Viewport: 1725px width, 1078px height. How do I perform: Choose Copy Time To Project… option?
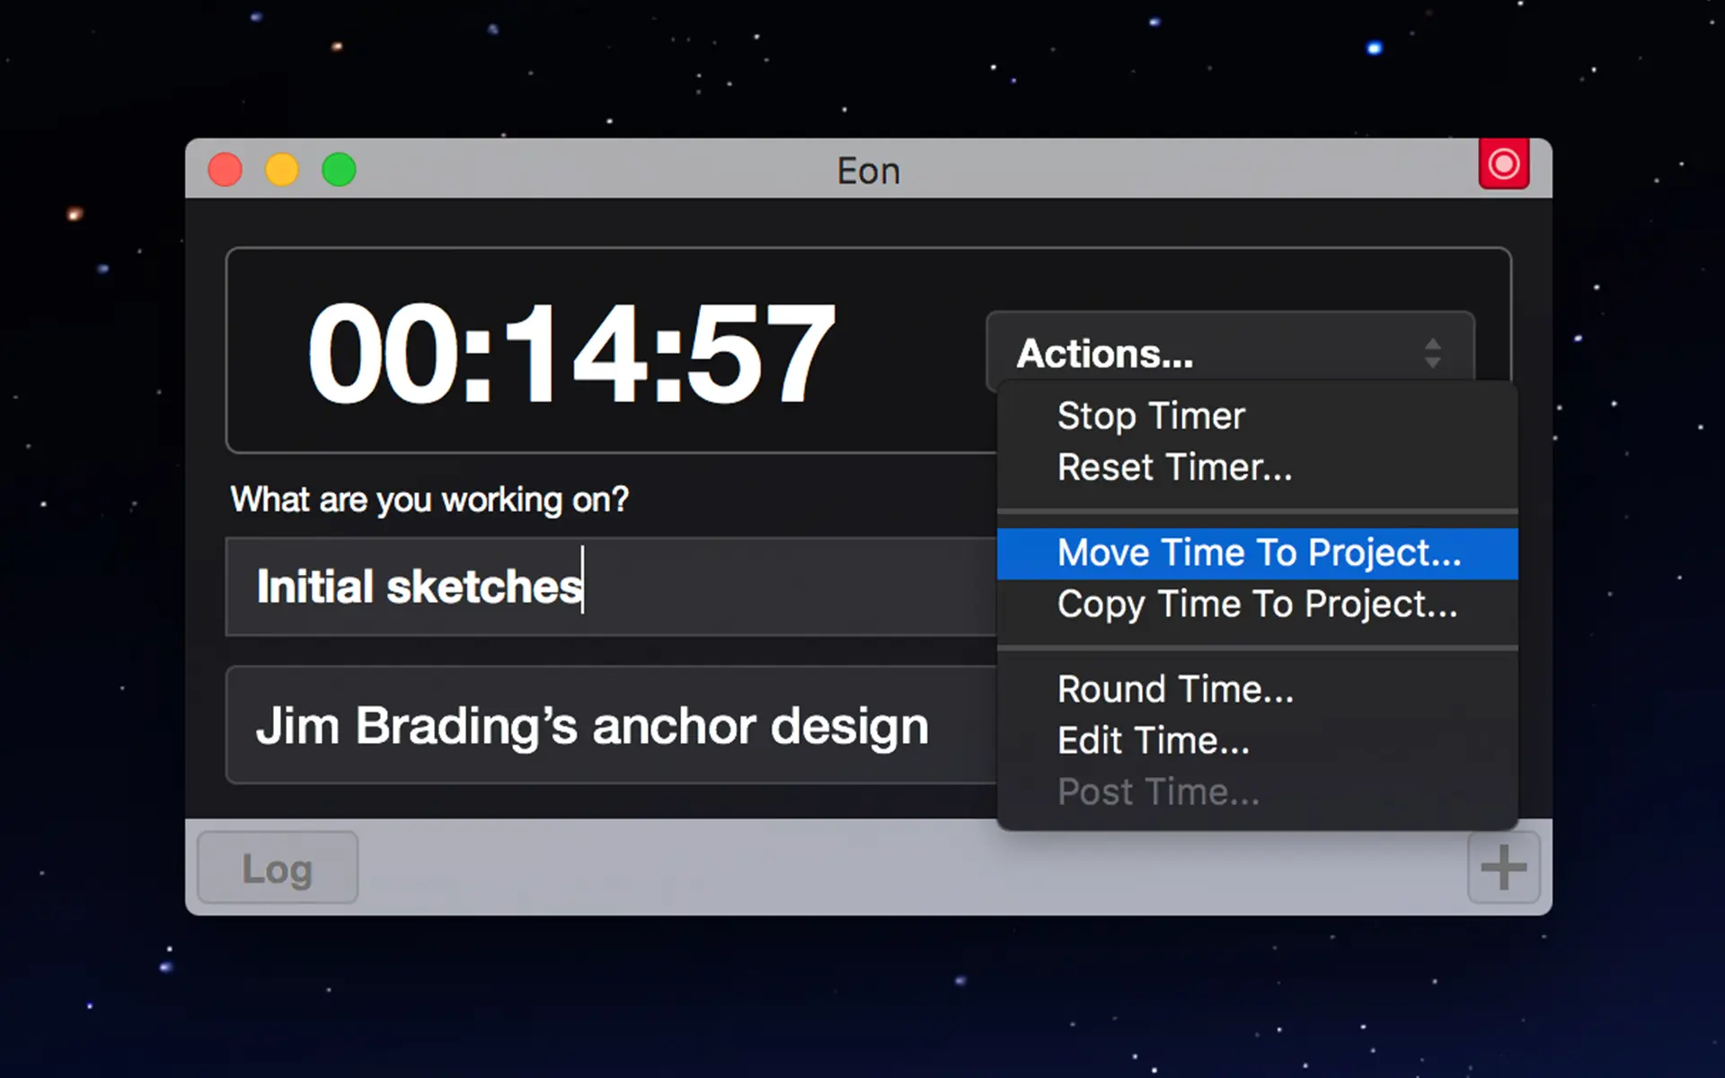[x=1257, y=605]
